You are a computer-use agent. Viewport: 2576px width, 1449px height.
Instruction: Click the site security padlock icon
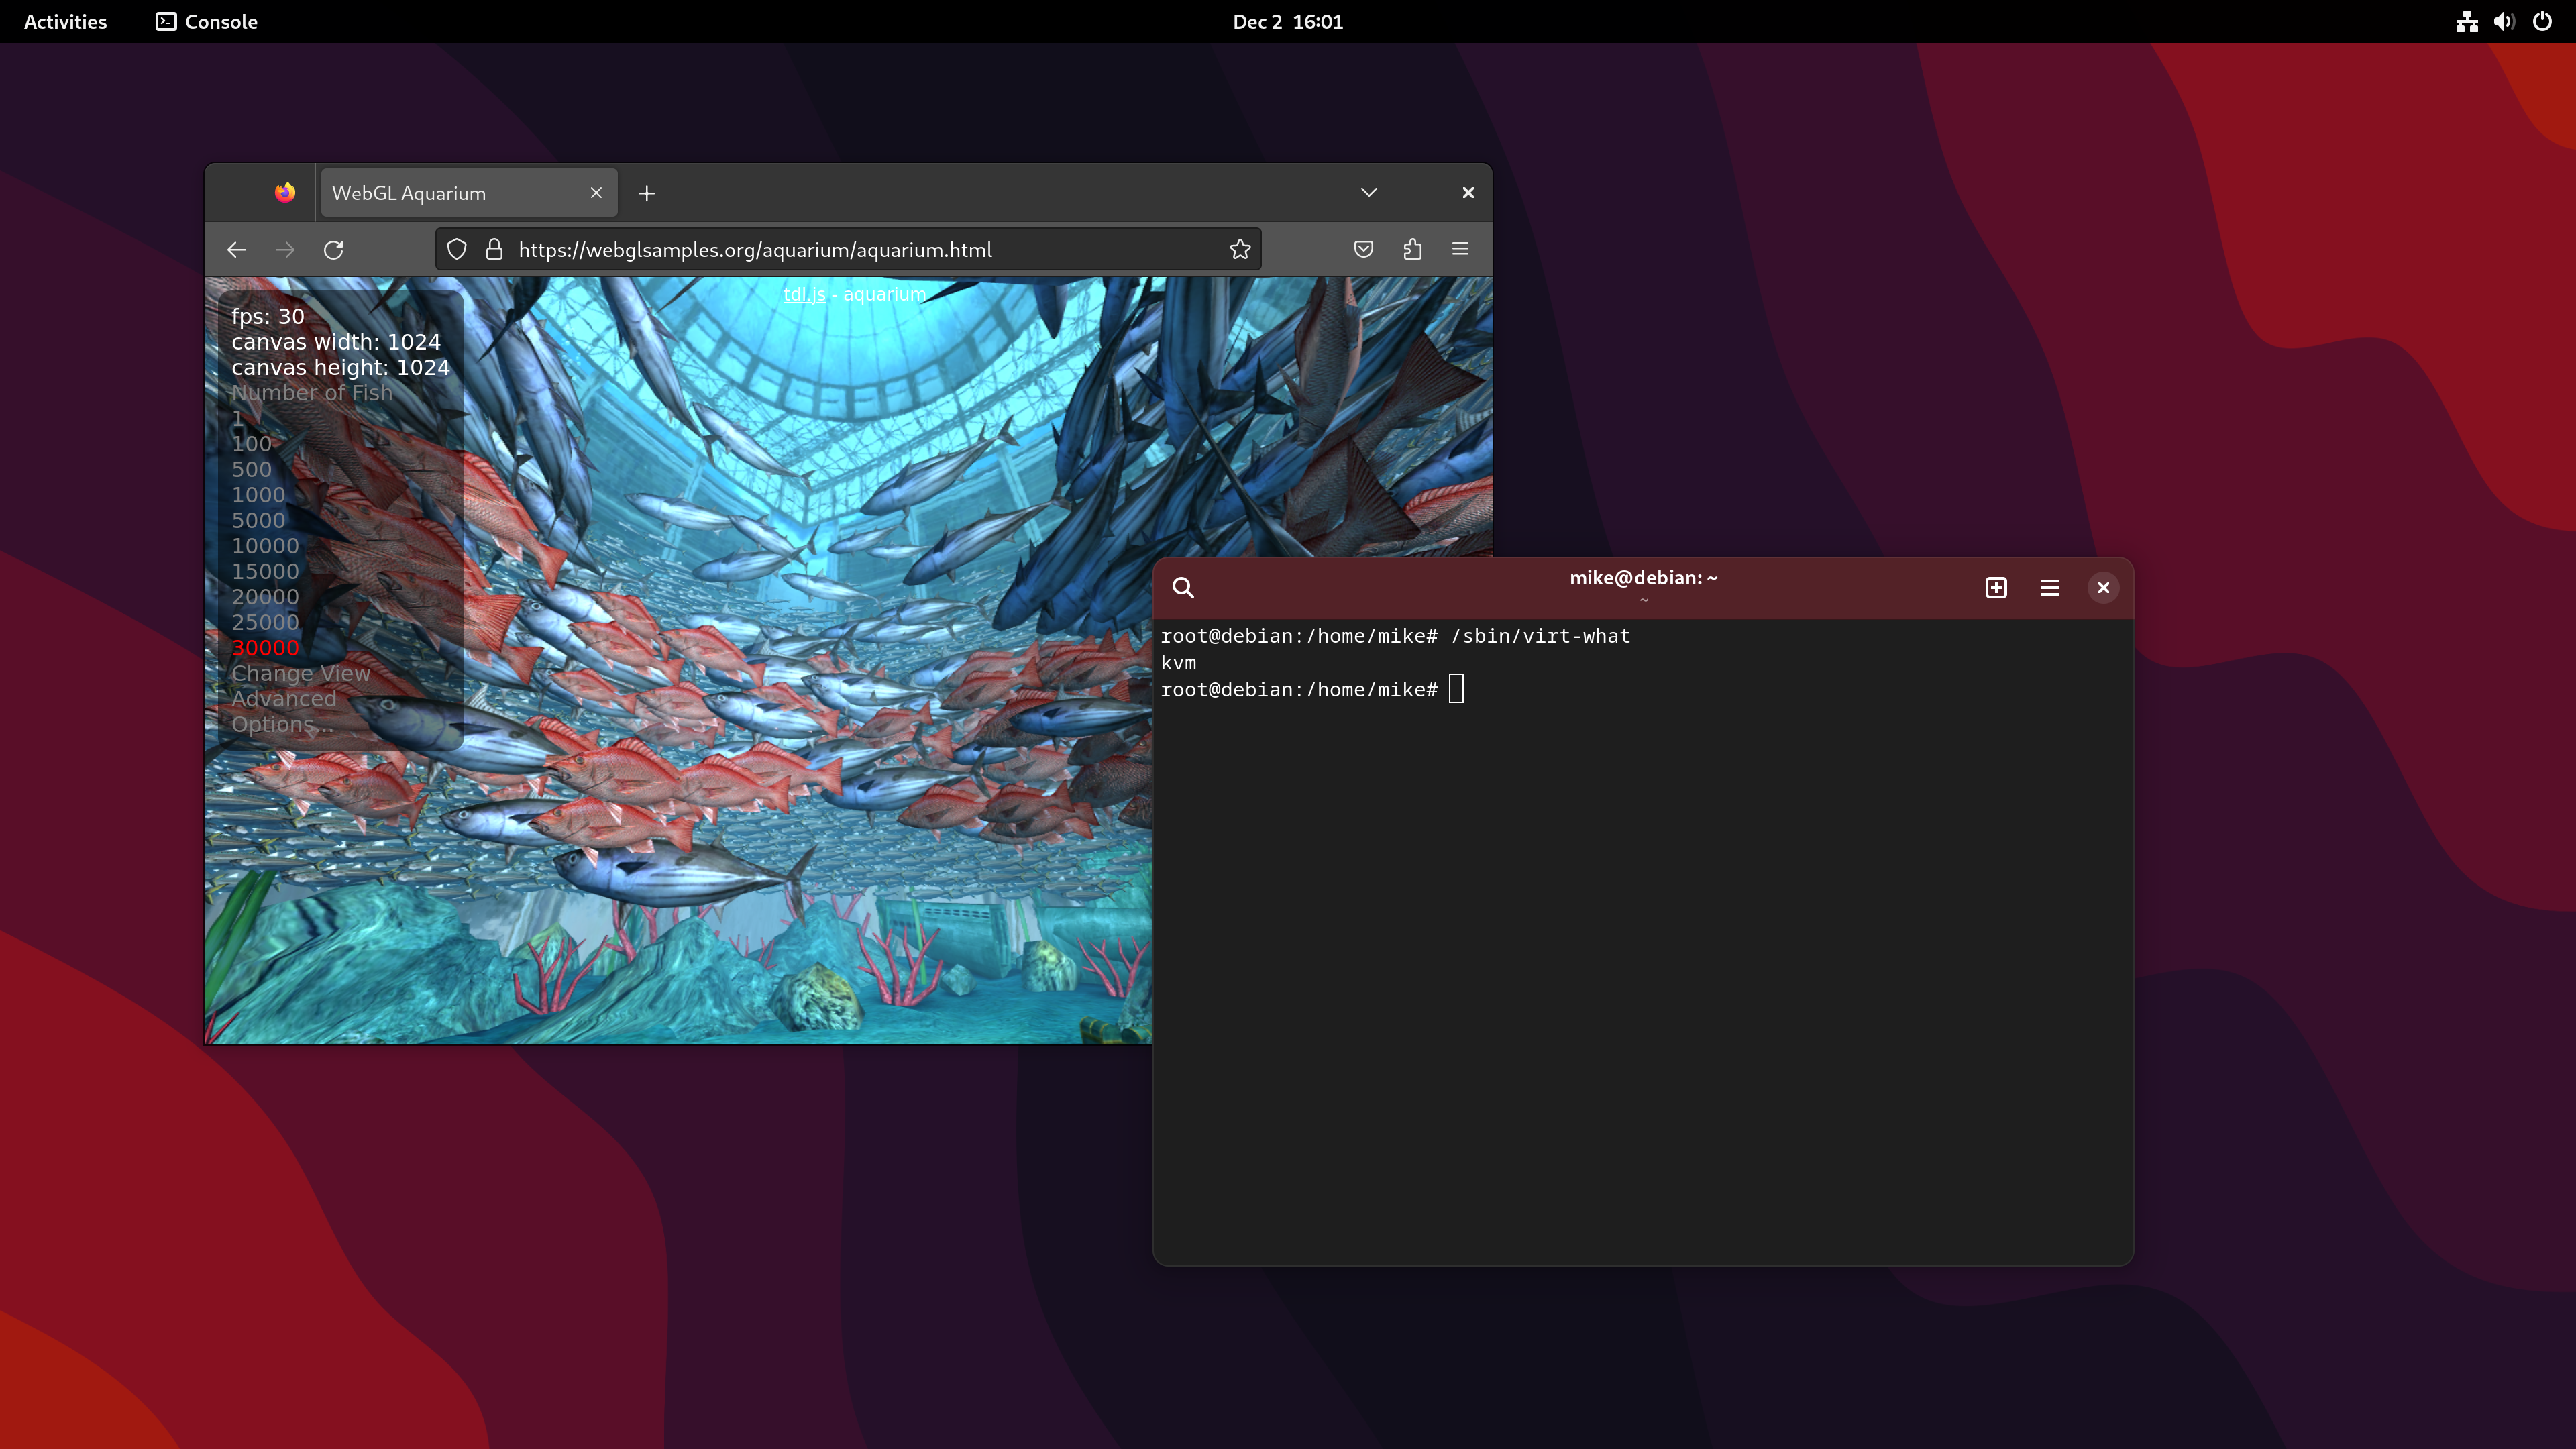[x=494, y=250]
